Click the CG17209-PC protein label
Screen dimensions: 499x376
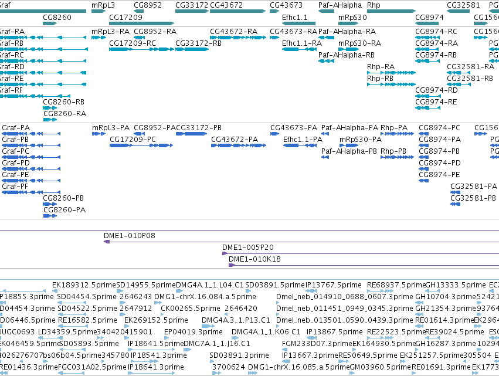[133, 140]
